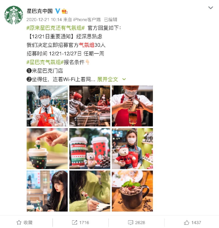Open the blue-haired barista photo
This screenshot has width=219, height=228.
click(47, 106)
